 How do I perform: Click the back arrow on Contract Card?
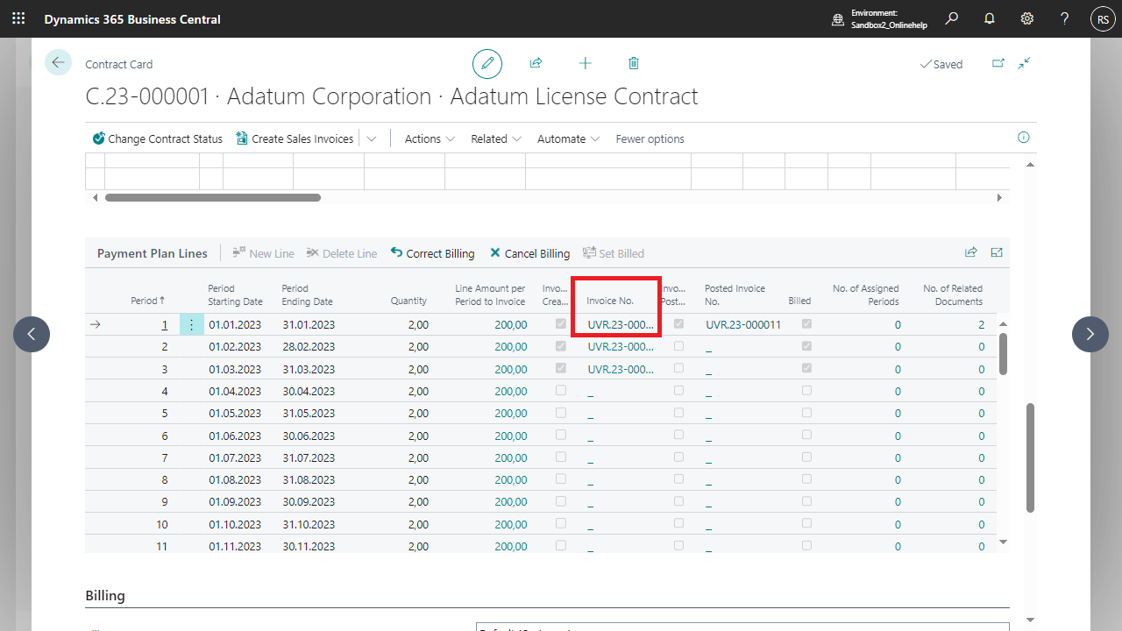tap(58, 62)
